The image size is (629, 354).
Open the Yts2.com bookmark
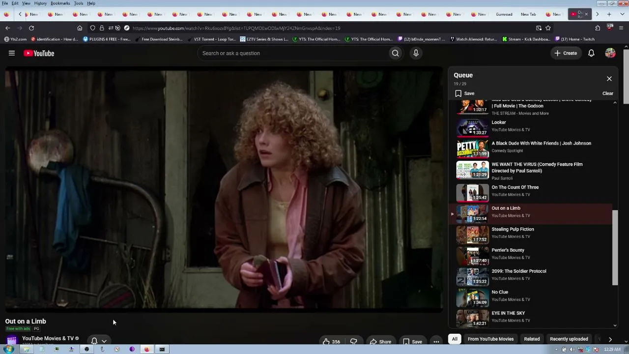tap(16, 39)
